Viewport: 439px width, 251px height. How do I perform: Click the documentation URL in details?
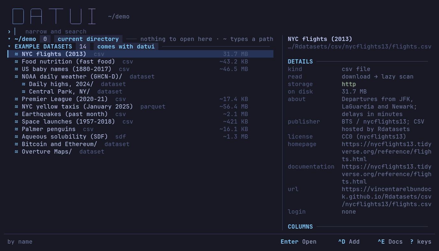386,174
